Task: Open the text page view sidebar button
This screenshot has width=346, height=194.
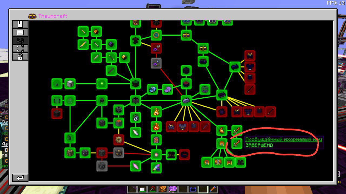Action: pyautogui.click(x=20, y=32)
